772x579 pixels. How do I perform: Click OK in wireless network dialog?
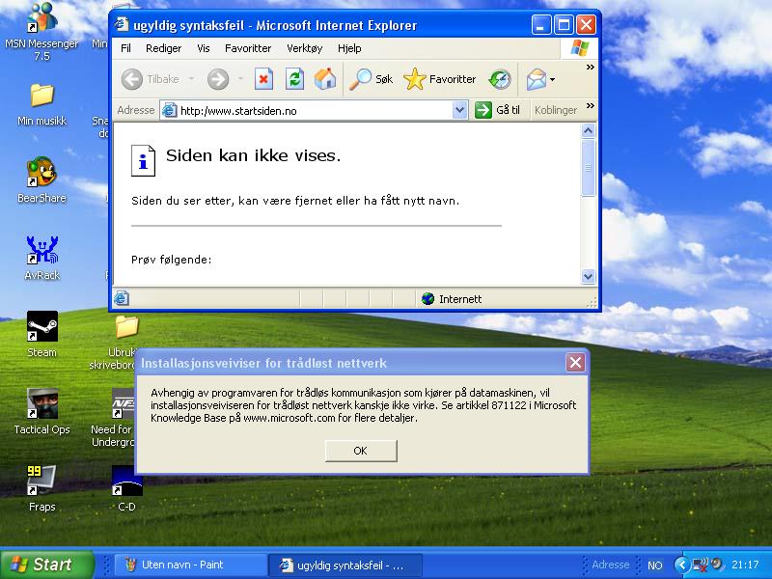pyautogui.click(x=361, y=451)
